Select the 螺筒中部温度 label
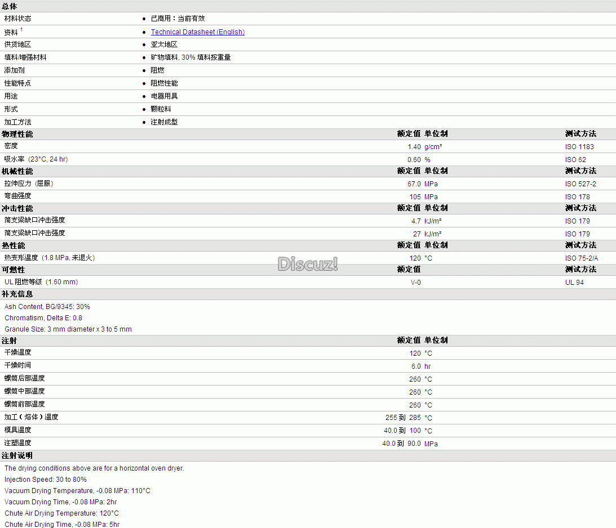This screenshot has width=616, height=528. click(24, 391)
